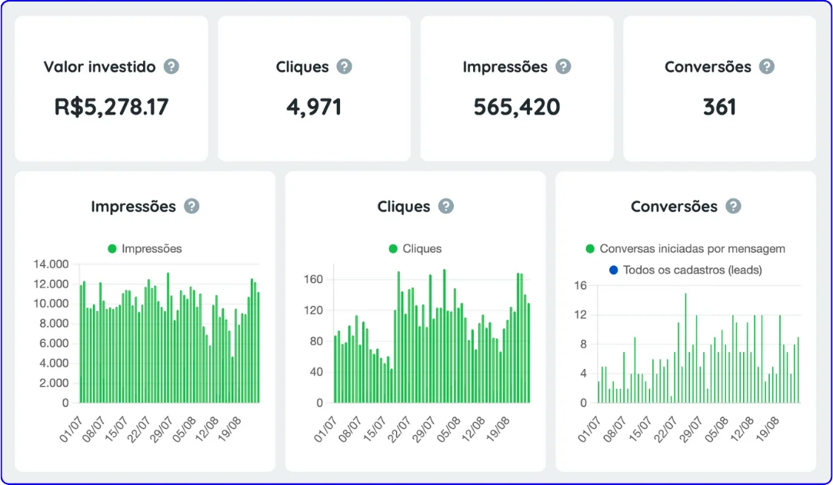Click question mark in Conversões chart header

click(734, 207)
